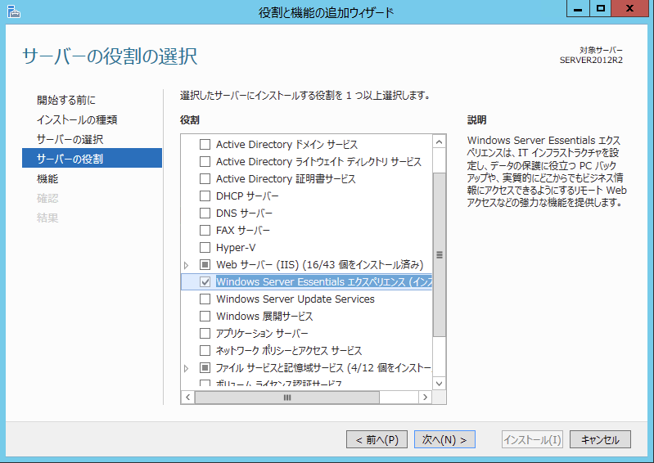Open the 開始する前に wizard step
The image size is (654, 463).
coord(66,100)
